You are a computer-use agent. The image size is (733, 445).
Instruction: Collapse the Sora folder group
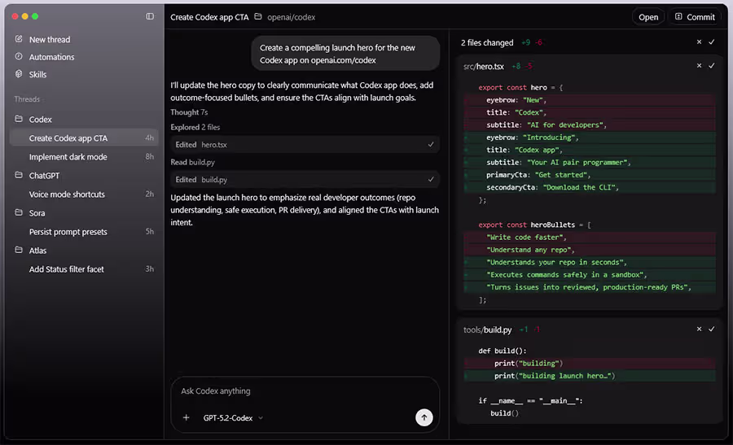(37, 213)
